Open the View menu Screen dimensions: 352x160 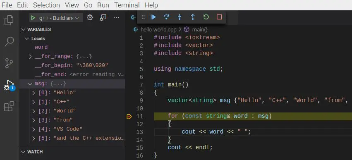72,5
